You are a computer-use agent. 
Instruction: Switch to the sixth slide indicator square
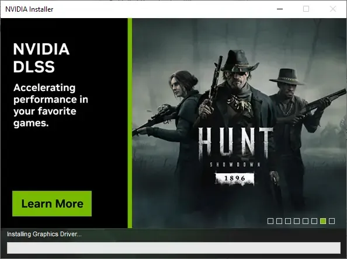coord(314,221)
